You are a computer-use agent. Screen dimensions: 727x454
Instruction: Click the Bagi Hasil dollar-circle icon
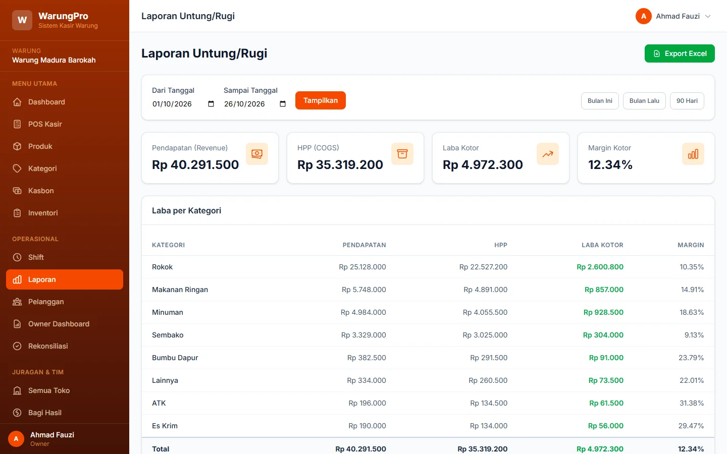tap(17, 413)
